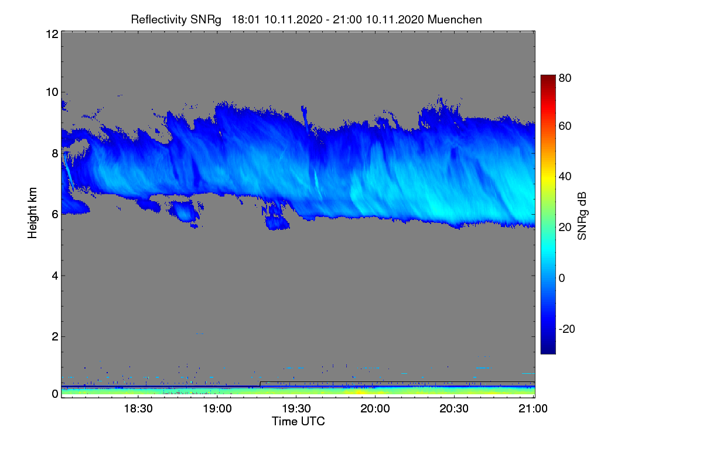Click the colorbar value 80
This screenshot has height=468, width=703.
[x=565, y=77]
